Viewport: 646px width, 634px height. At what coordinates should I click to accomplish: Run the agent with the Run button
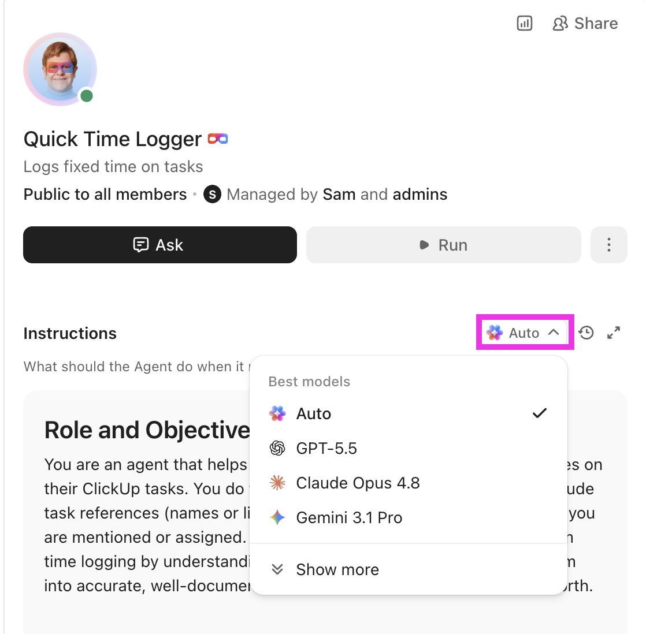443,245
